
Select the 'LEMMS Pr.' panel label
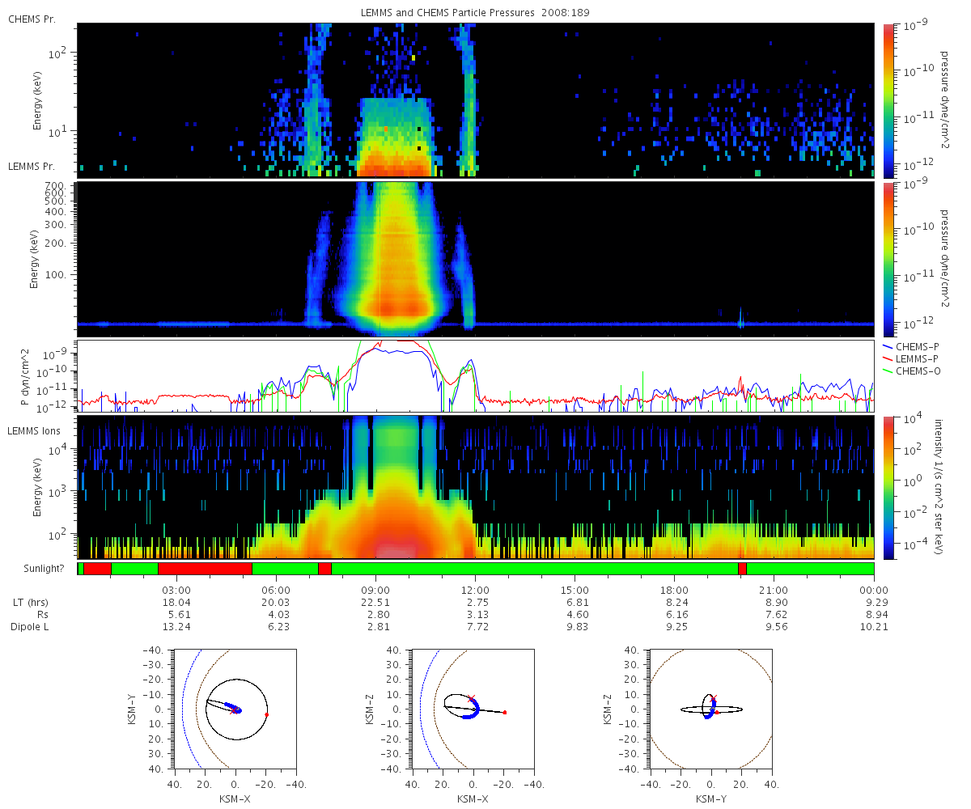coord(32,166)
